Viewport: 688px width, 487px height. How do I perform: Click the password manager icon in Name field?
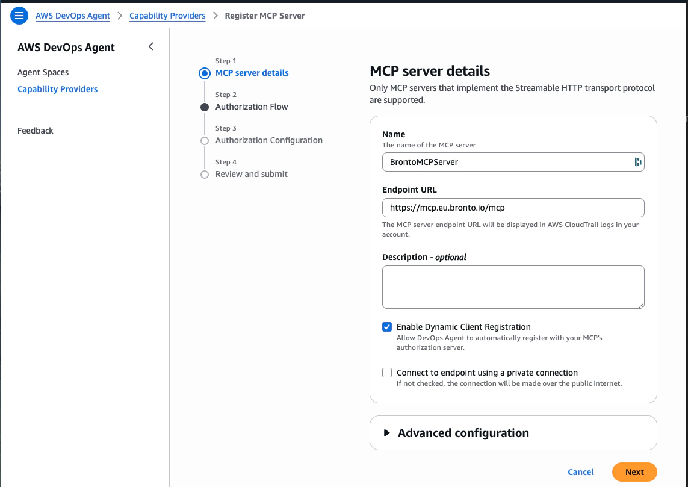[637, 162]
